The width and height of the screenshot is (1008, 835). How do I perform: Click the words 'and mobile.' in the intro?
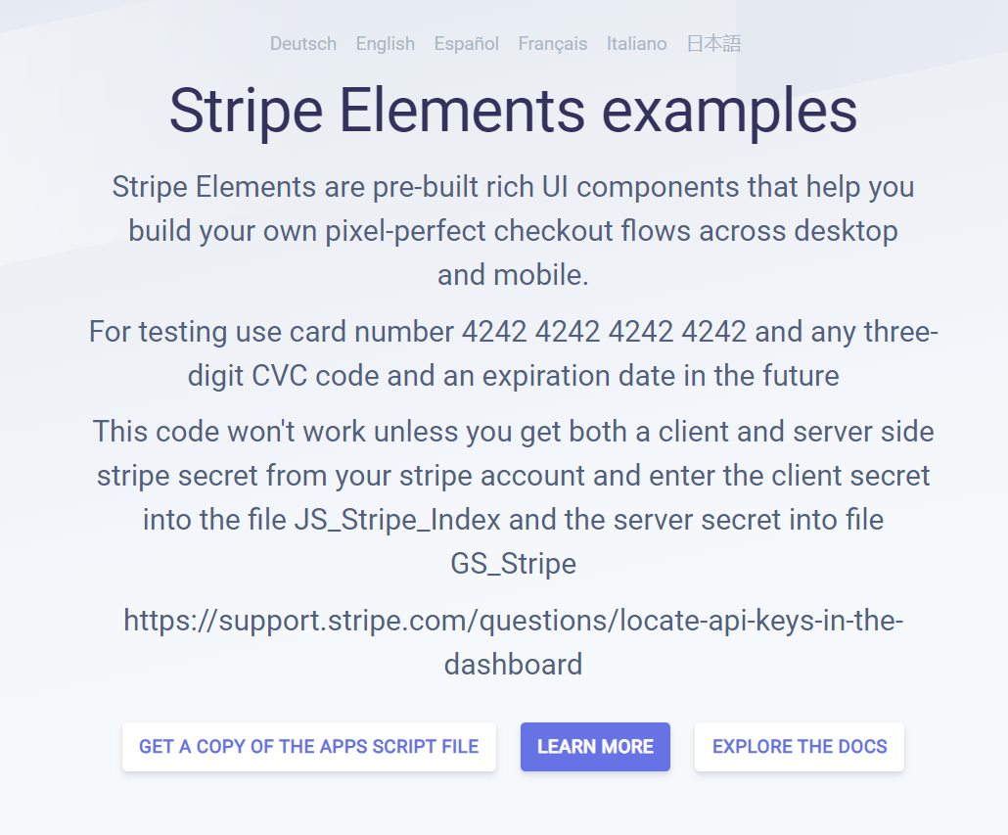pos(513,275)
